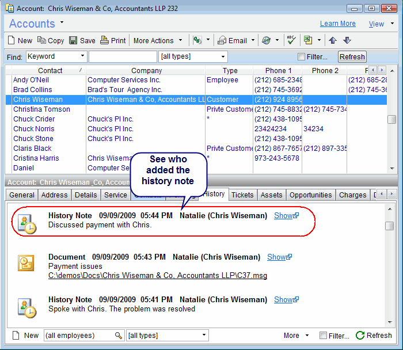The width and height of the screenshot is (403, 350).
Task: Open the Opportunities tab
Action: pyautogui.click(x=310, y=195)
